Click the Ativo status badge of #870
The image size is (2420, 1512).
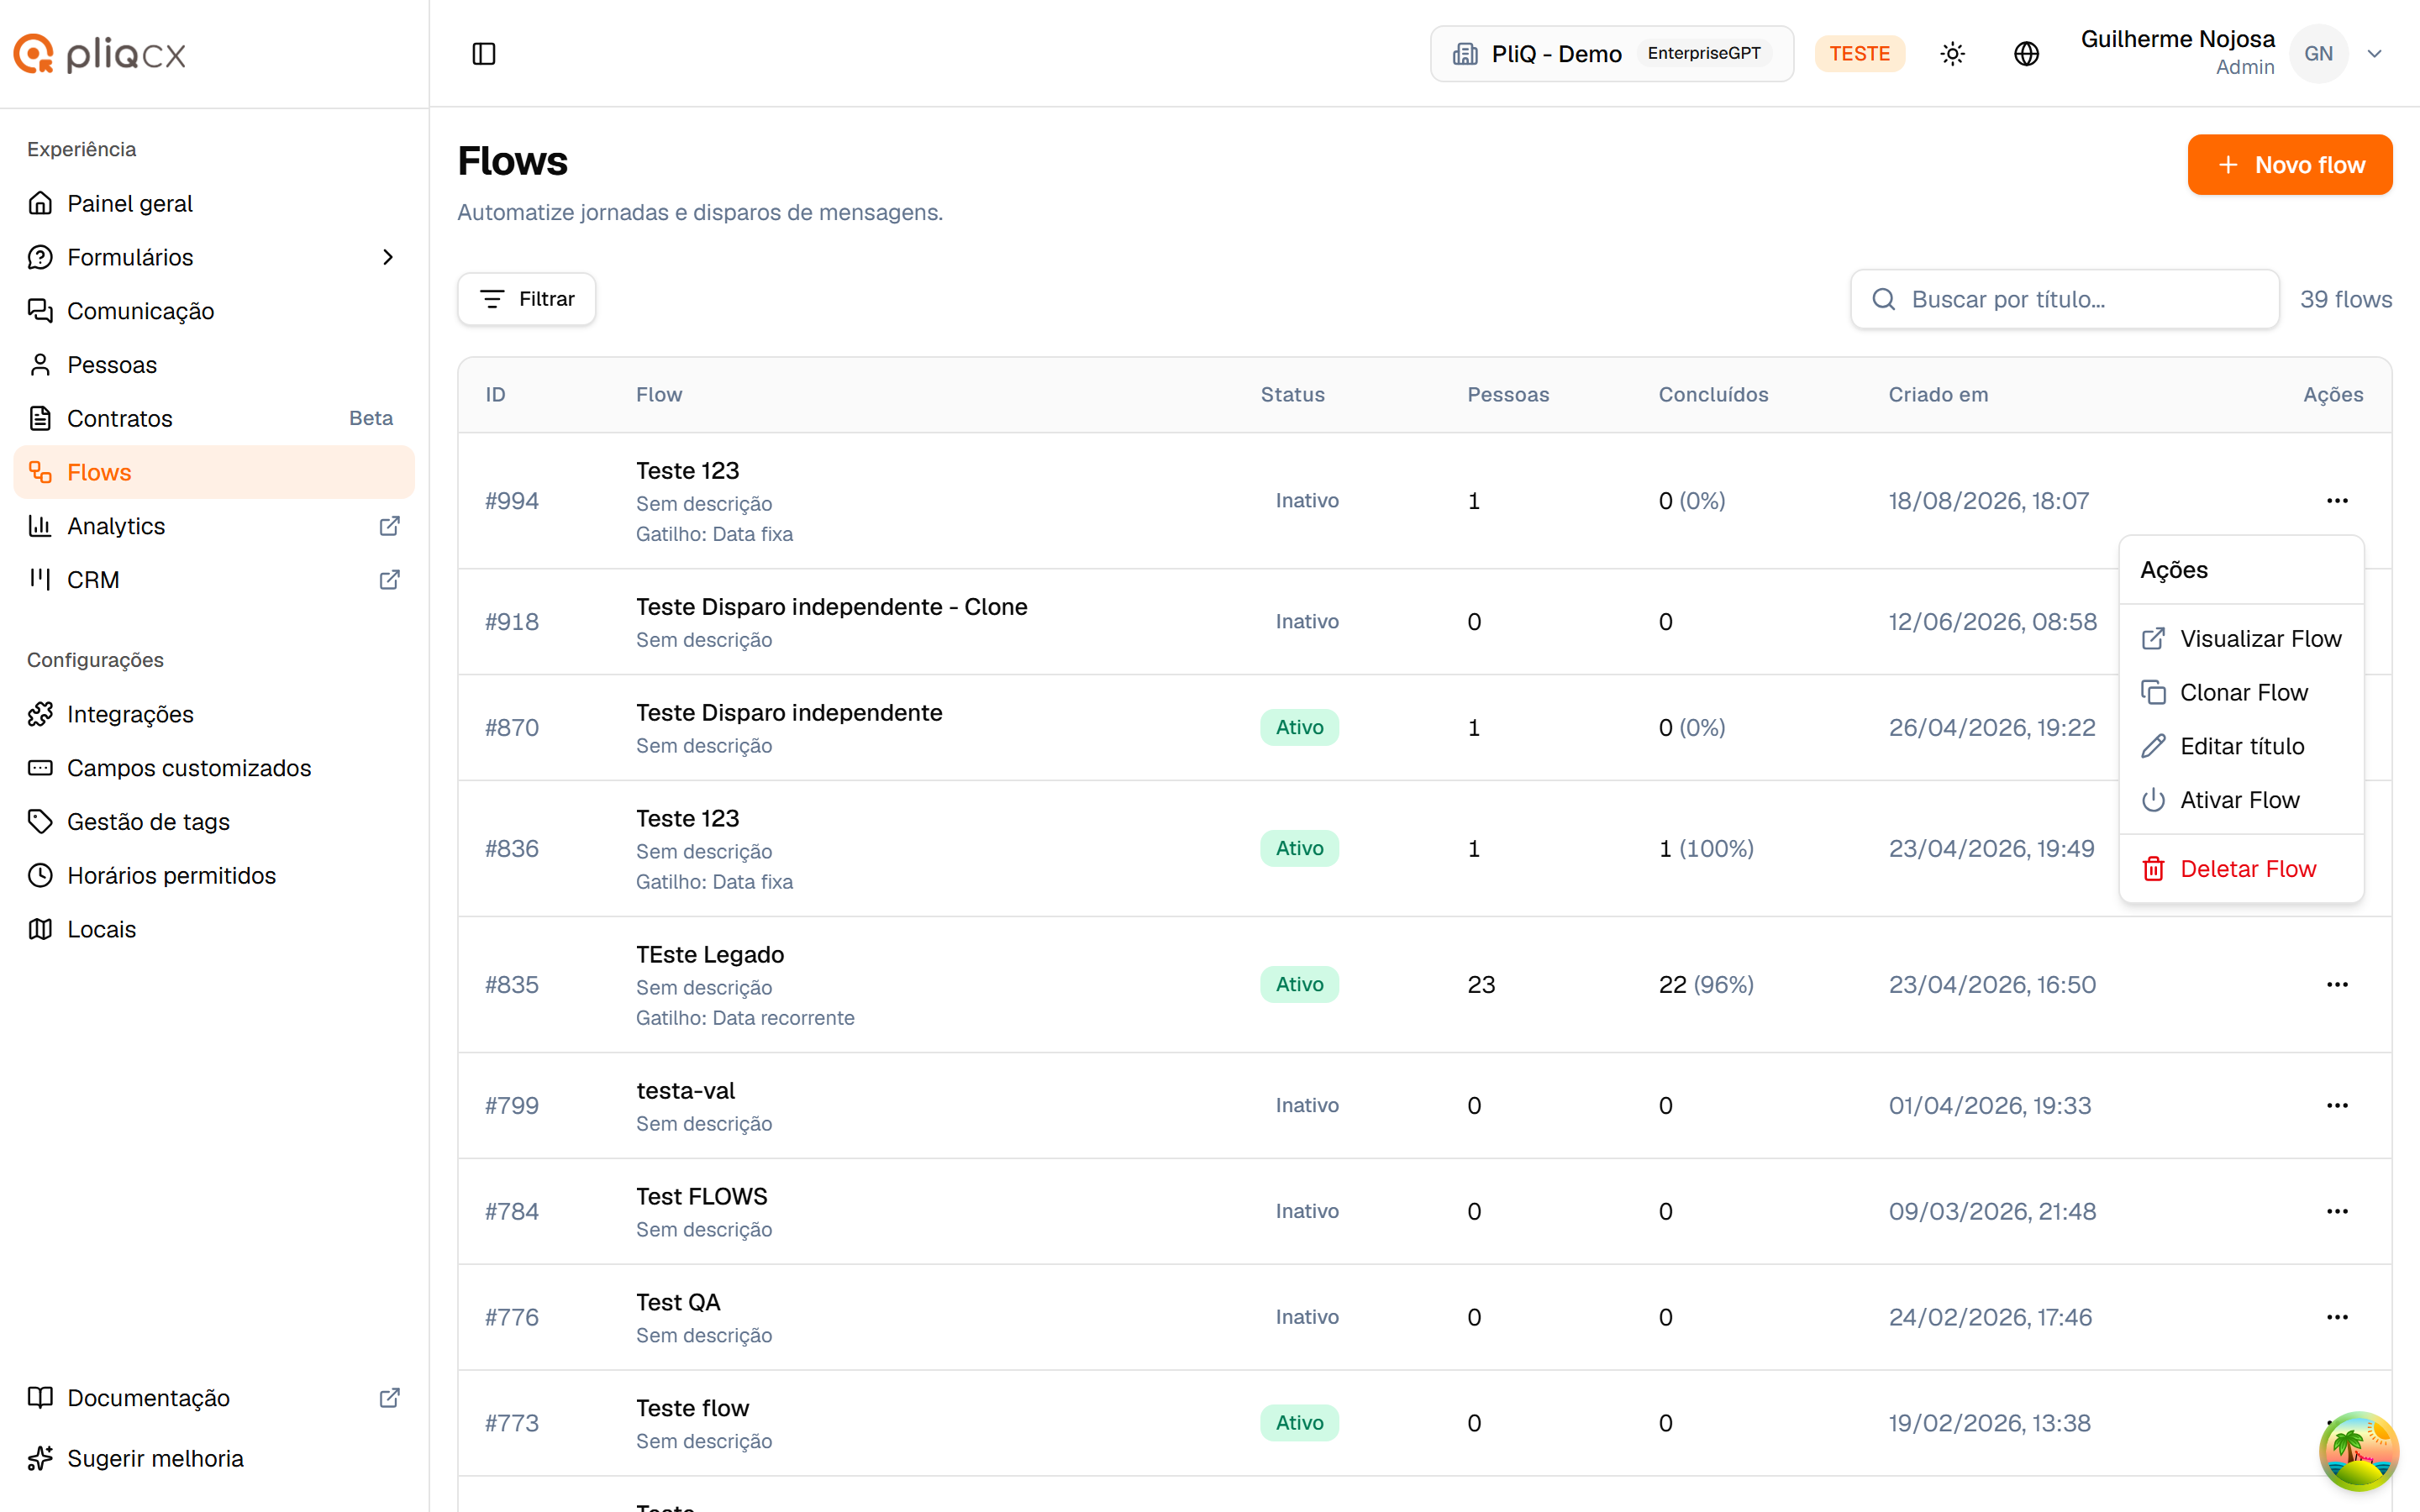click(1299, 728)
